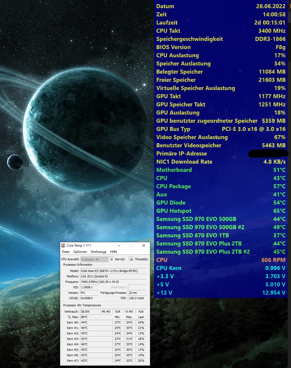The image size is (291, 368).
Task: Click the GPU Hotspot temperature 65°C
Action: click(279, 211)
